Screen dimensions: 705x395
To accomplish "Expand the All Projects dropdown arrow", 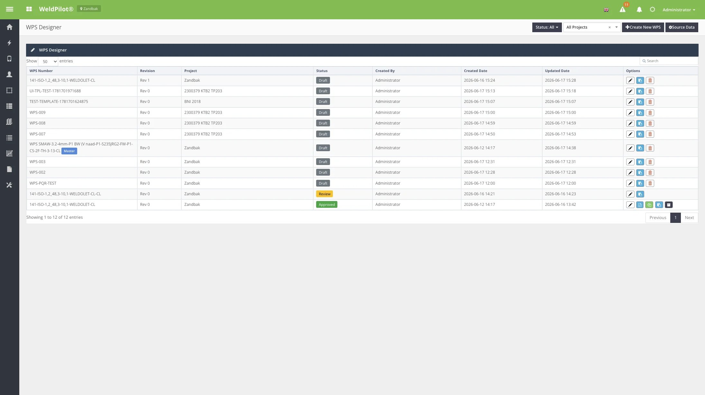I will click(616, 27).
